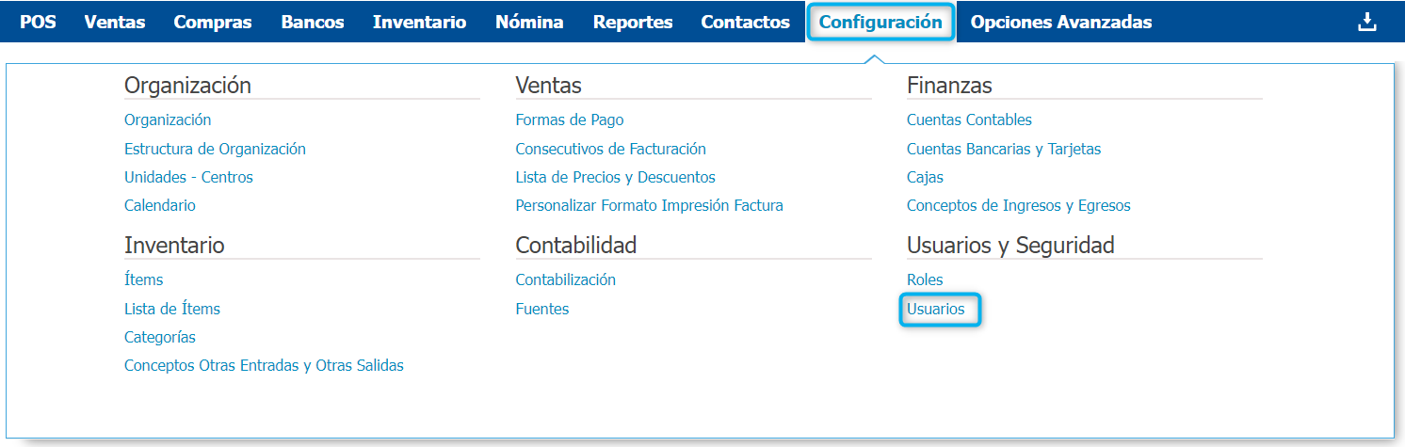Go to Unidades - Centros
This screenshot has width=1405, height=447.
[188, 177]
